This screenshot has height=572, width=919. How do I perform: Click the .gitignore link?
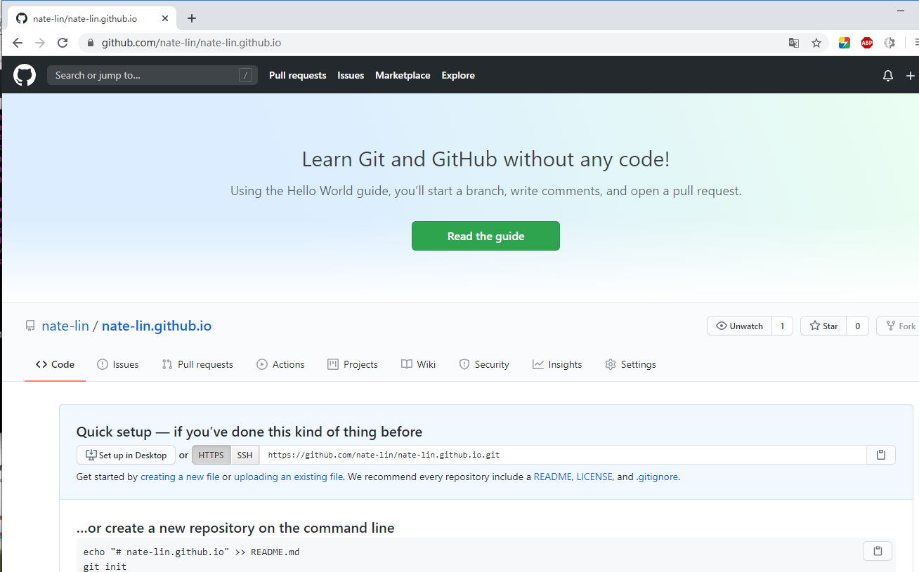(x=657, y=477)
